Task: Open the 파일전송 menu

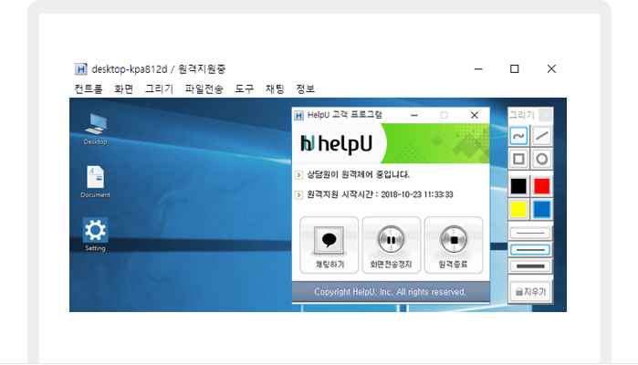Action: pos(204,89)
